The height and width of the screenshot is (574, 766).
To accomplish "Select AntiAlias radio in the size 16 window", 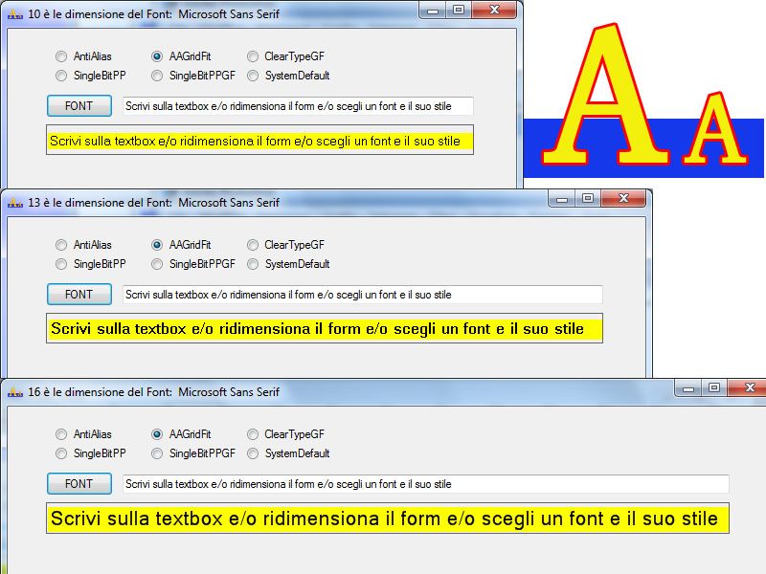I will point(83,434).
